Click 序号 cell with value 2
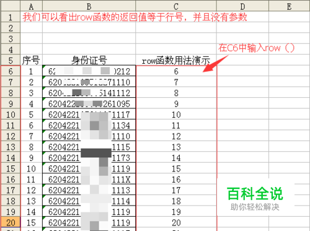 (31, 82)
